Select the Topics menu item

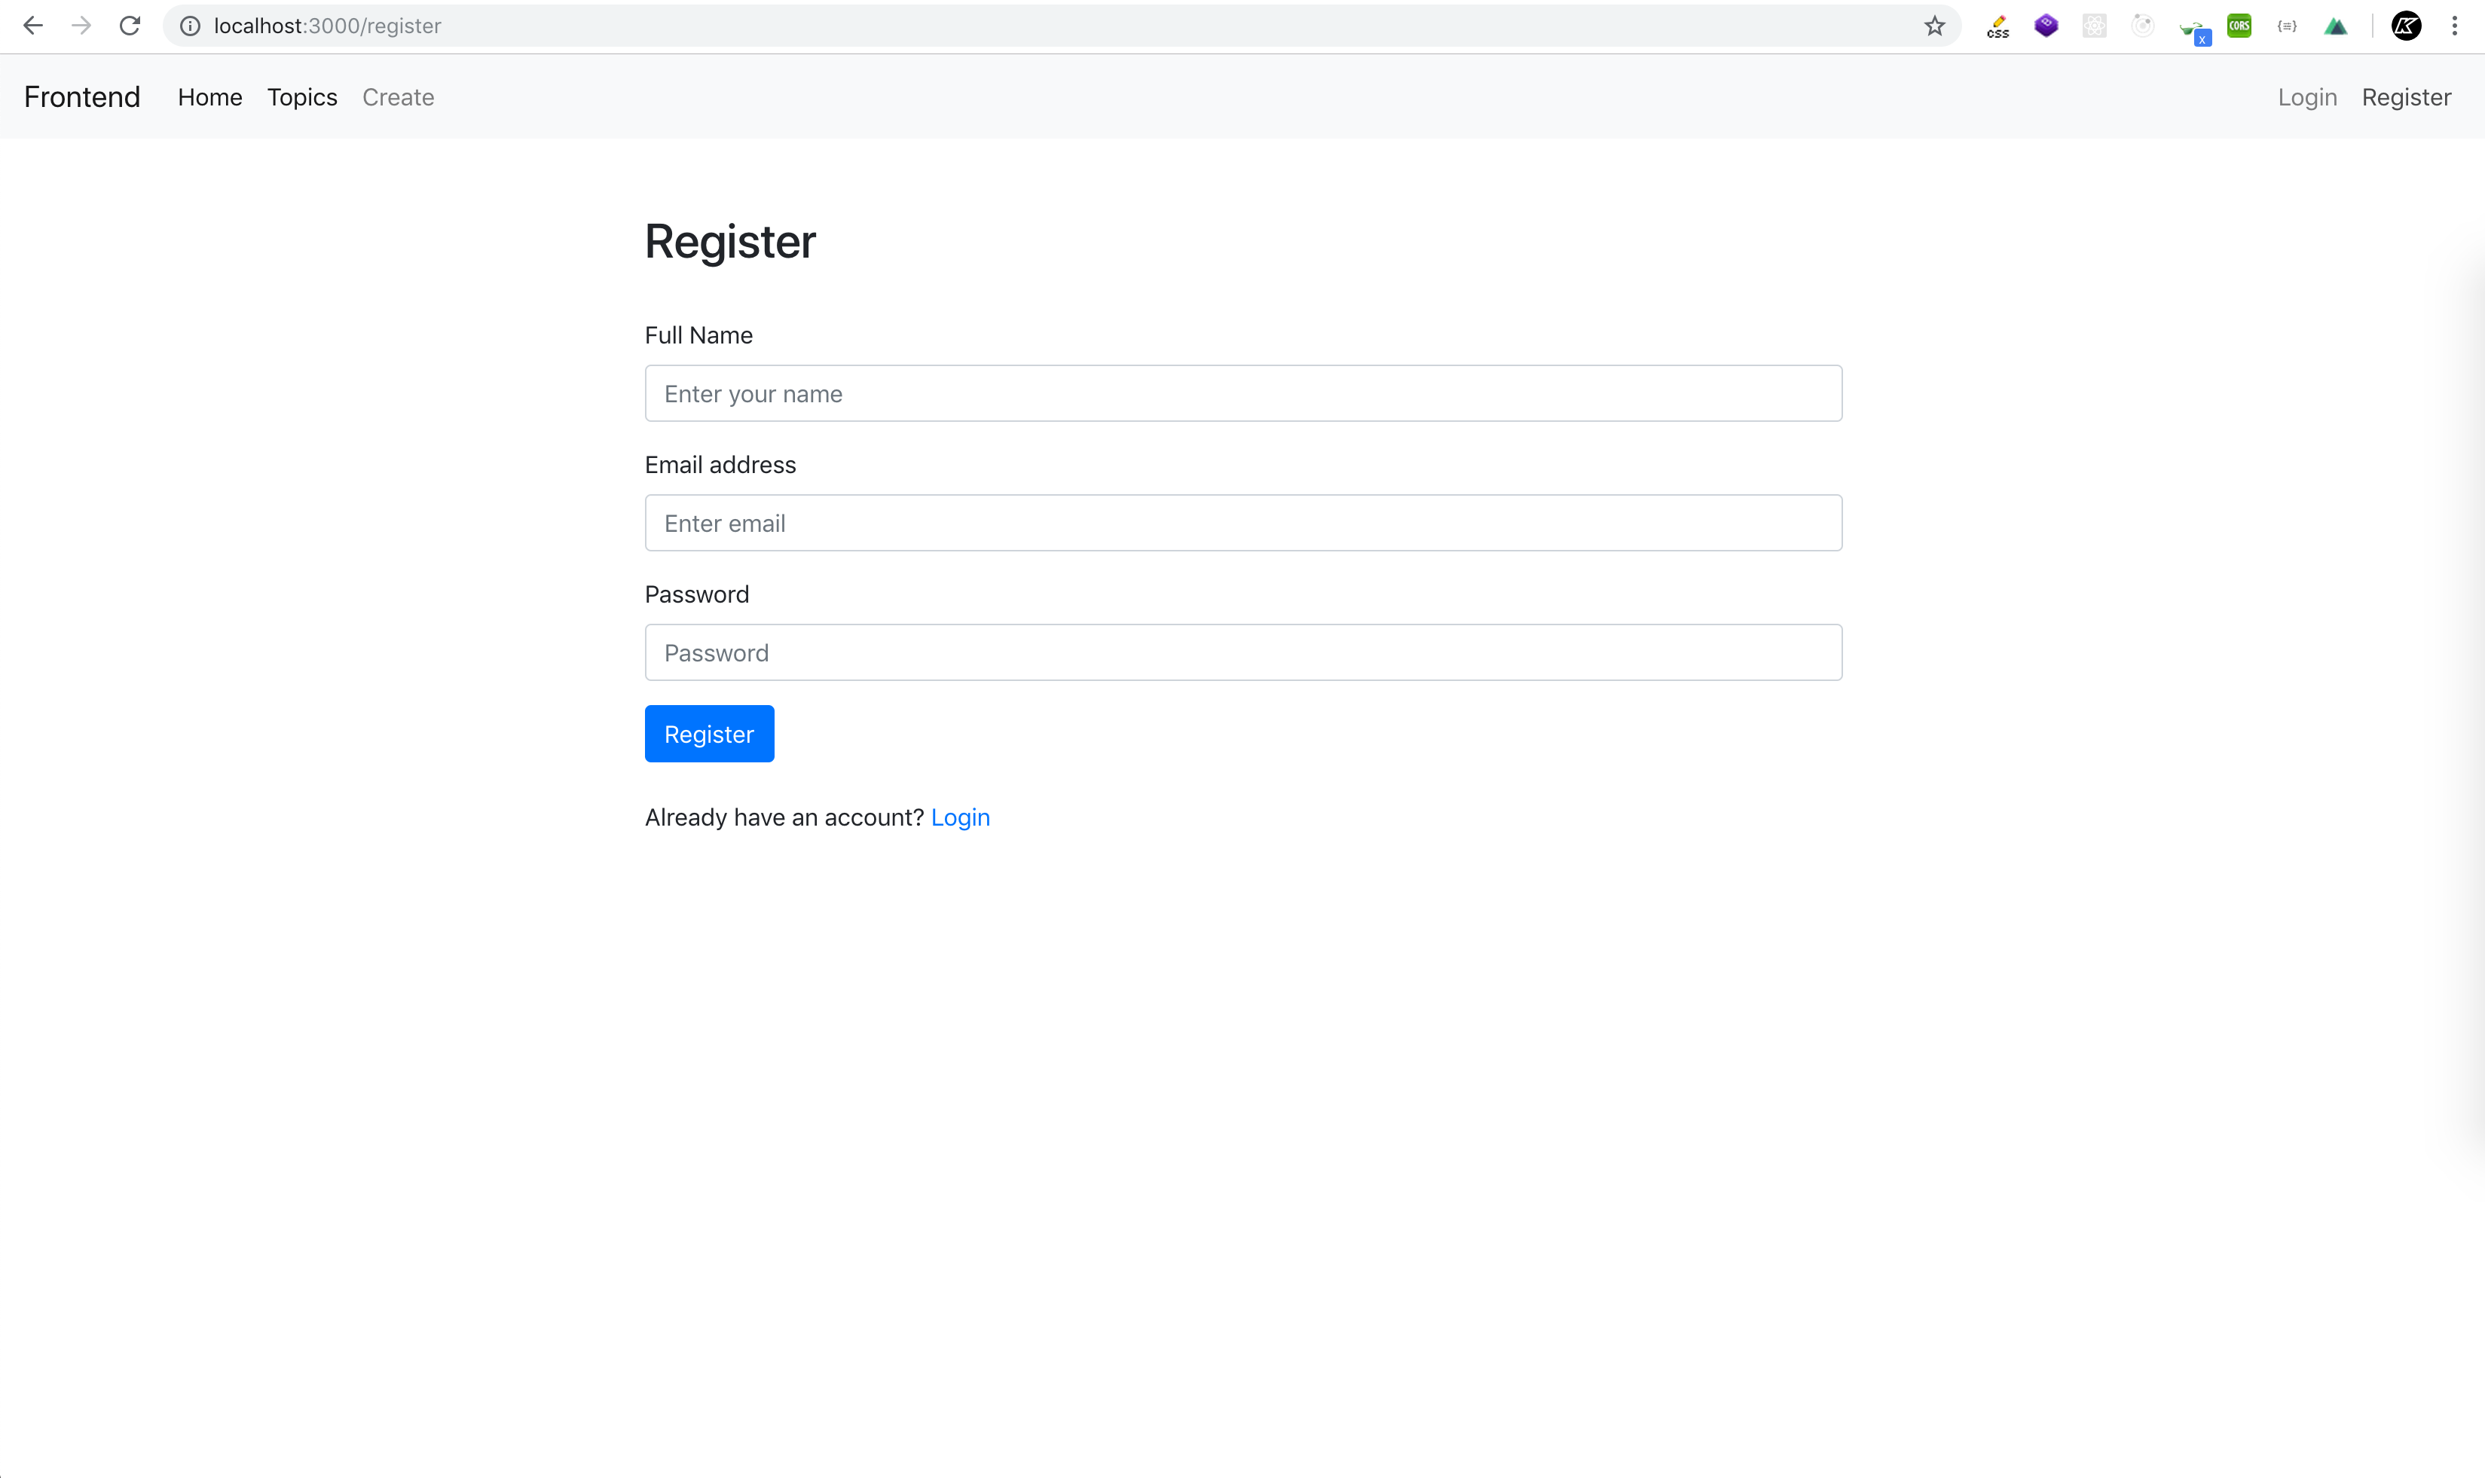click(x=301, y=96)
